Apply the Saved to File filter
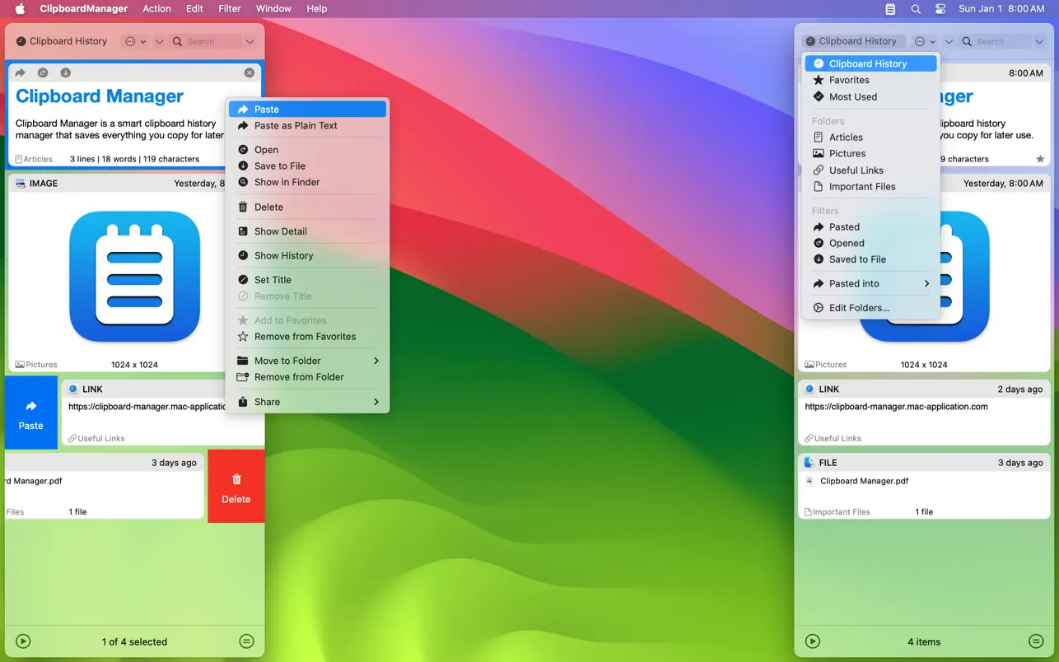Screen dimensions: 1059x662 click(x=870, y=259)
